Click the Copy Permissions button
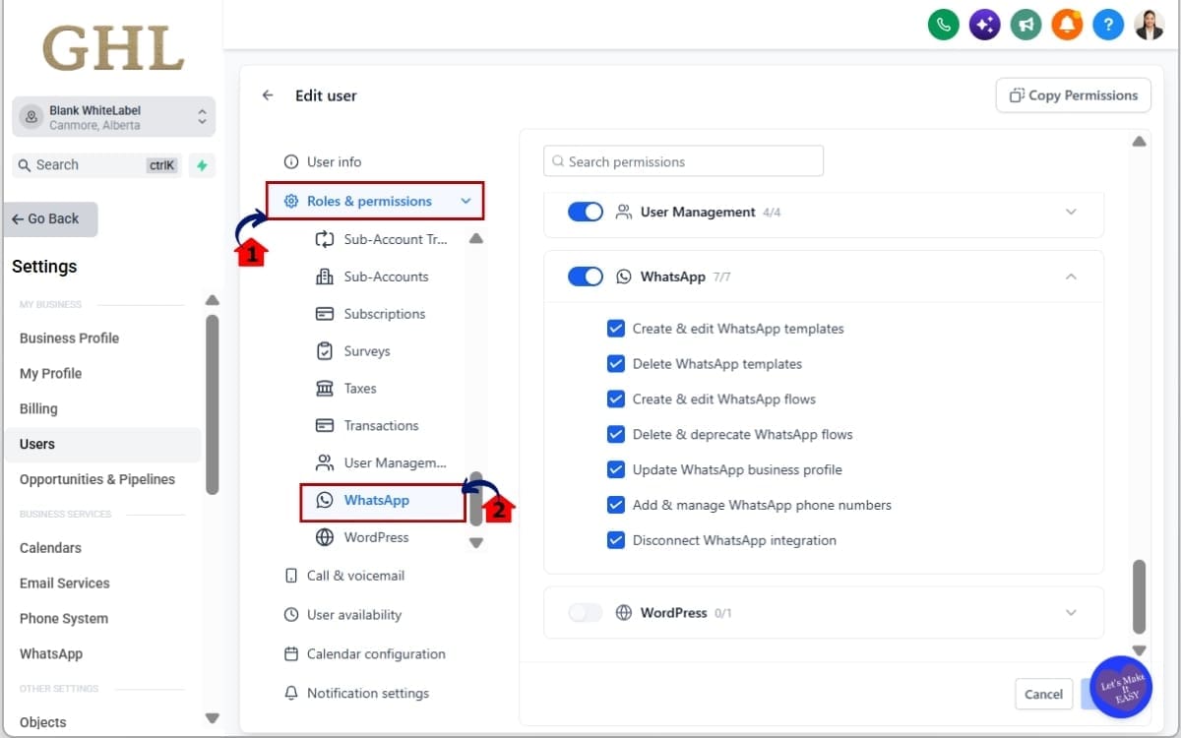 click(1074, 95)
